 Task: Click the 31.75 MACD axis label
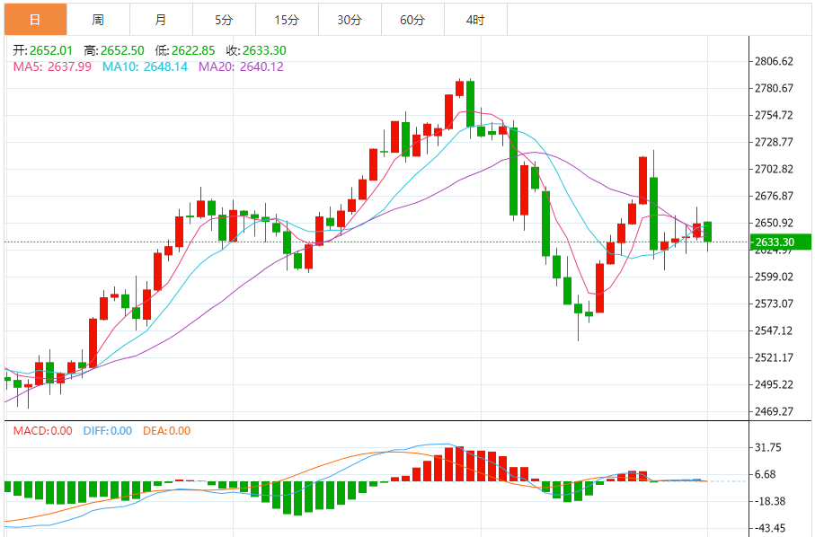[x=767, y=448]
